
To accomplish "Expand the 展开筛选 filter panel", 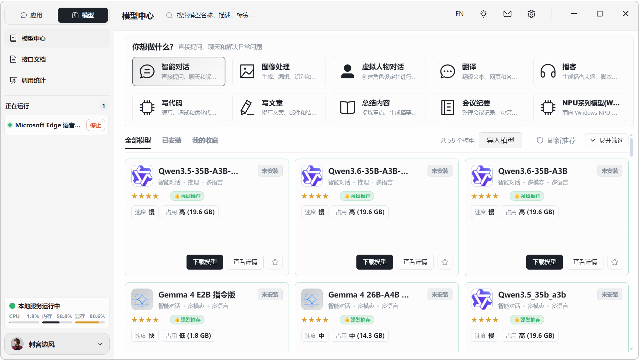I will tap(606, 141).
